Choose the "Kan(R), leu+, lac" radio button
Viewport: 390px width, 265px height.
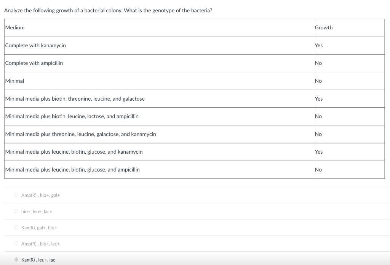pos(16,260)
